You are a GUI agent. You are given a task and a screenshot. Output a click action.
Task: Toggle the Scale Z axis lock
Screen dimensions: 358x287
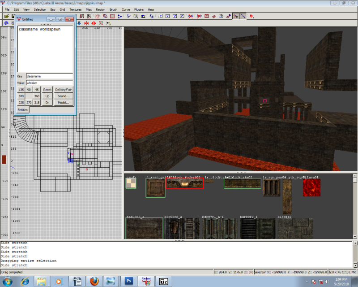pos(182,16)
